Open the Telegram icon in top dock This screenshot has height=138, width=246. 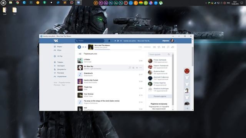coord(156,3)
